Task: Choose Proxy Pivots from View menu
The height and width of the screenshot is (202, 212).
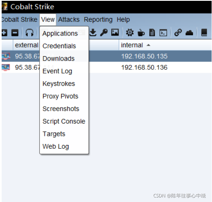Action: click(64, 96)
